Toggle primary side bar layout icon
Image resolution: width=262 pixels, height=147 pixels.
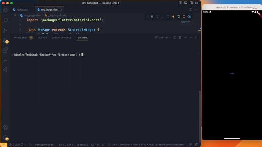tap(181, 3)
